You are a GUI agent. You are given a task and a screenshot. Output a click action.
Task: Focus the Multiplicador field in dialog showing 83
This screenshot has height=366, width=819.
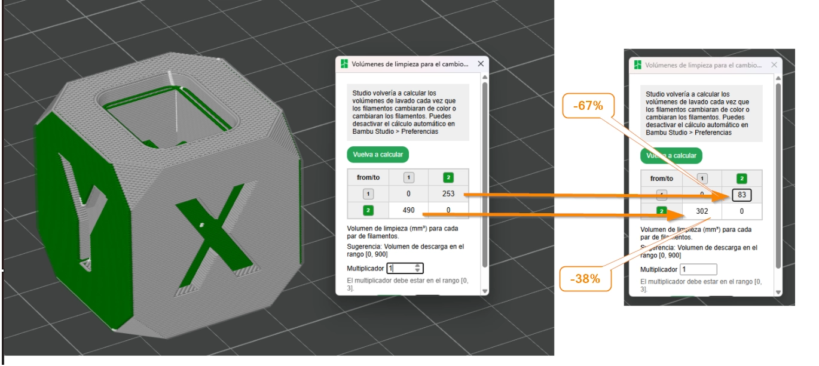click(x=698, y=270)
